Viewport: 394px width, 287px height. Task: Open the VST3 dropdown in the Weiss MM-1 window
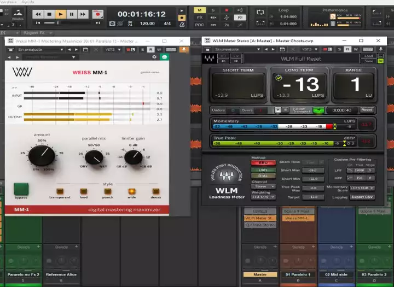pos(119,50)
